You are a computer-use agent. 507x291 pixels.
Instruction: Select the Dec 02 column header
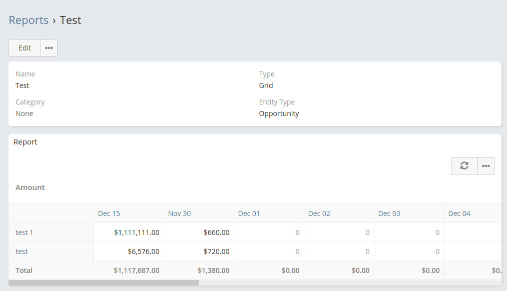[319, 213]
